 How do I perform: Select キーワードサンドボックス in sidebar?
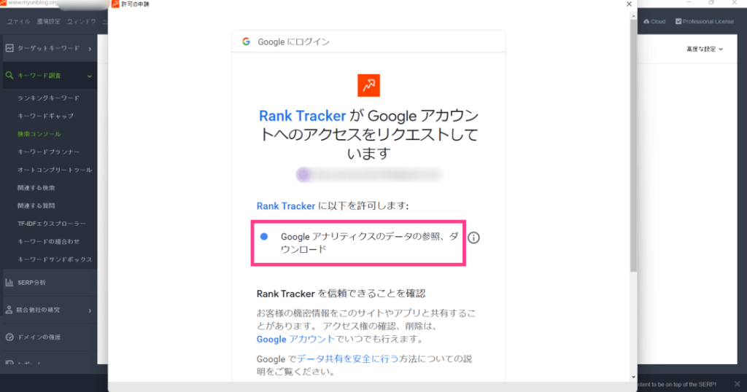click(x=55, y=259)
